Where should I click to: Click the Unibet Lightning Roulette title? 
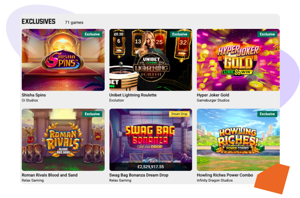133,95
